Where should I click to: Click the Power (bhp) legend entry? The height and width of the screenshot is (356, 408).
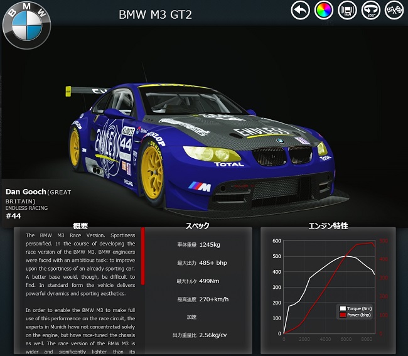pyautogui.click(x=355, y=315)
